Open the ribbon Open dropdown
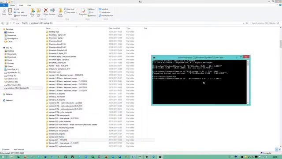 click(x=92, y=9)
